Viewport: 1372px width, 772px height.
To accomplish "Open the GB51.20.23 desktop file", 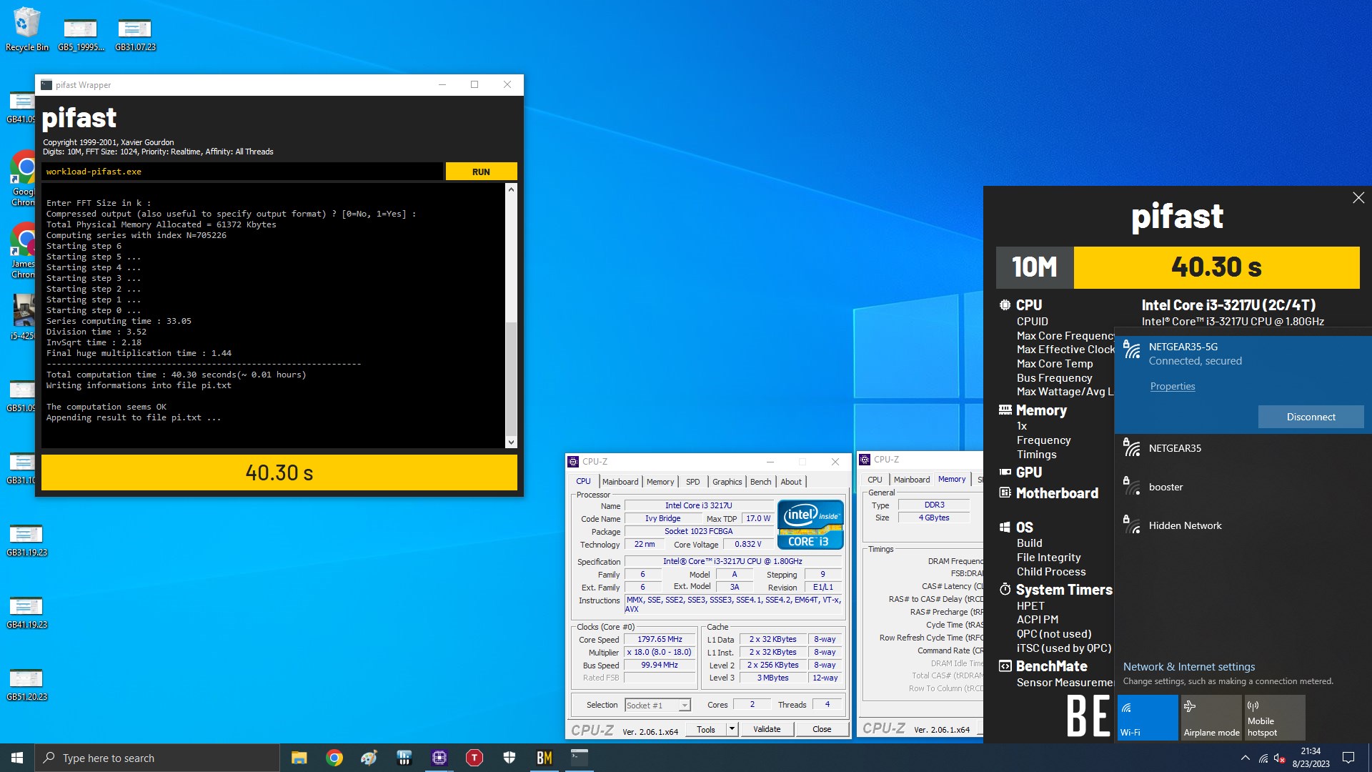I will point(26,685).
